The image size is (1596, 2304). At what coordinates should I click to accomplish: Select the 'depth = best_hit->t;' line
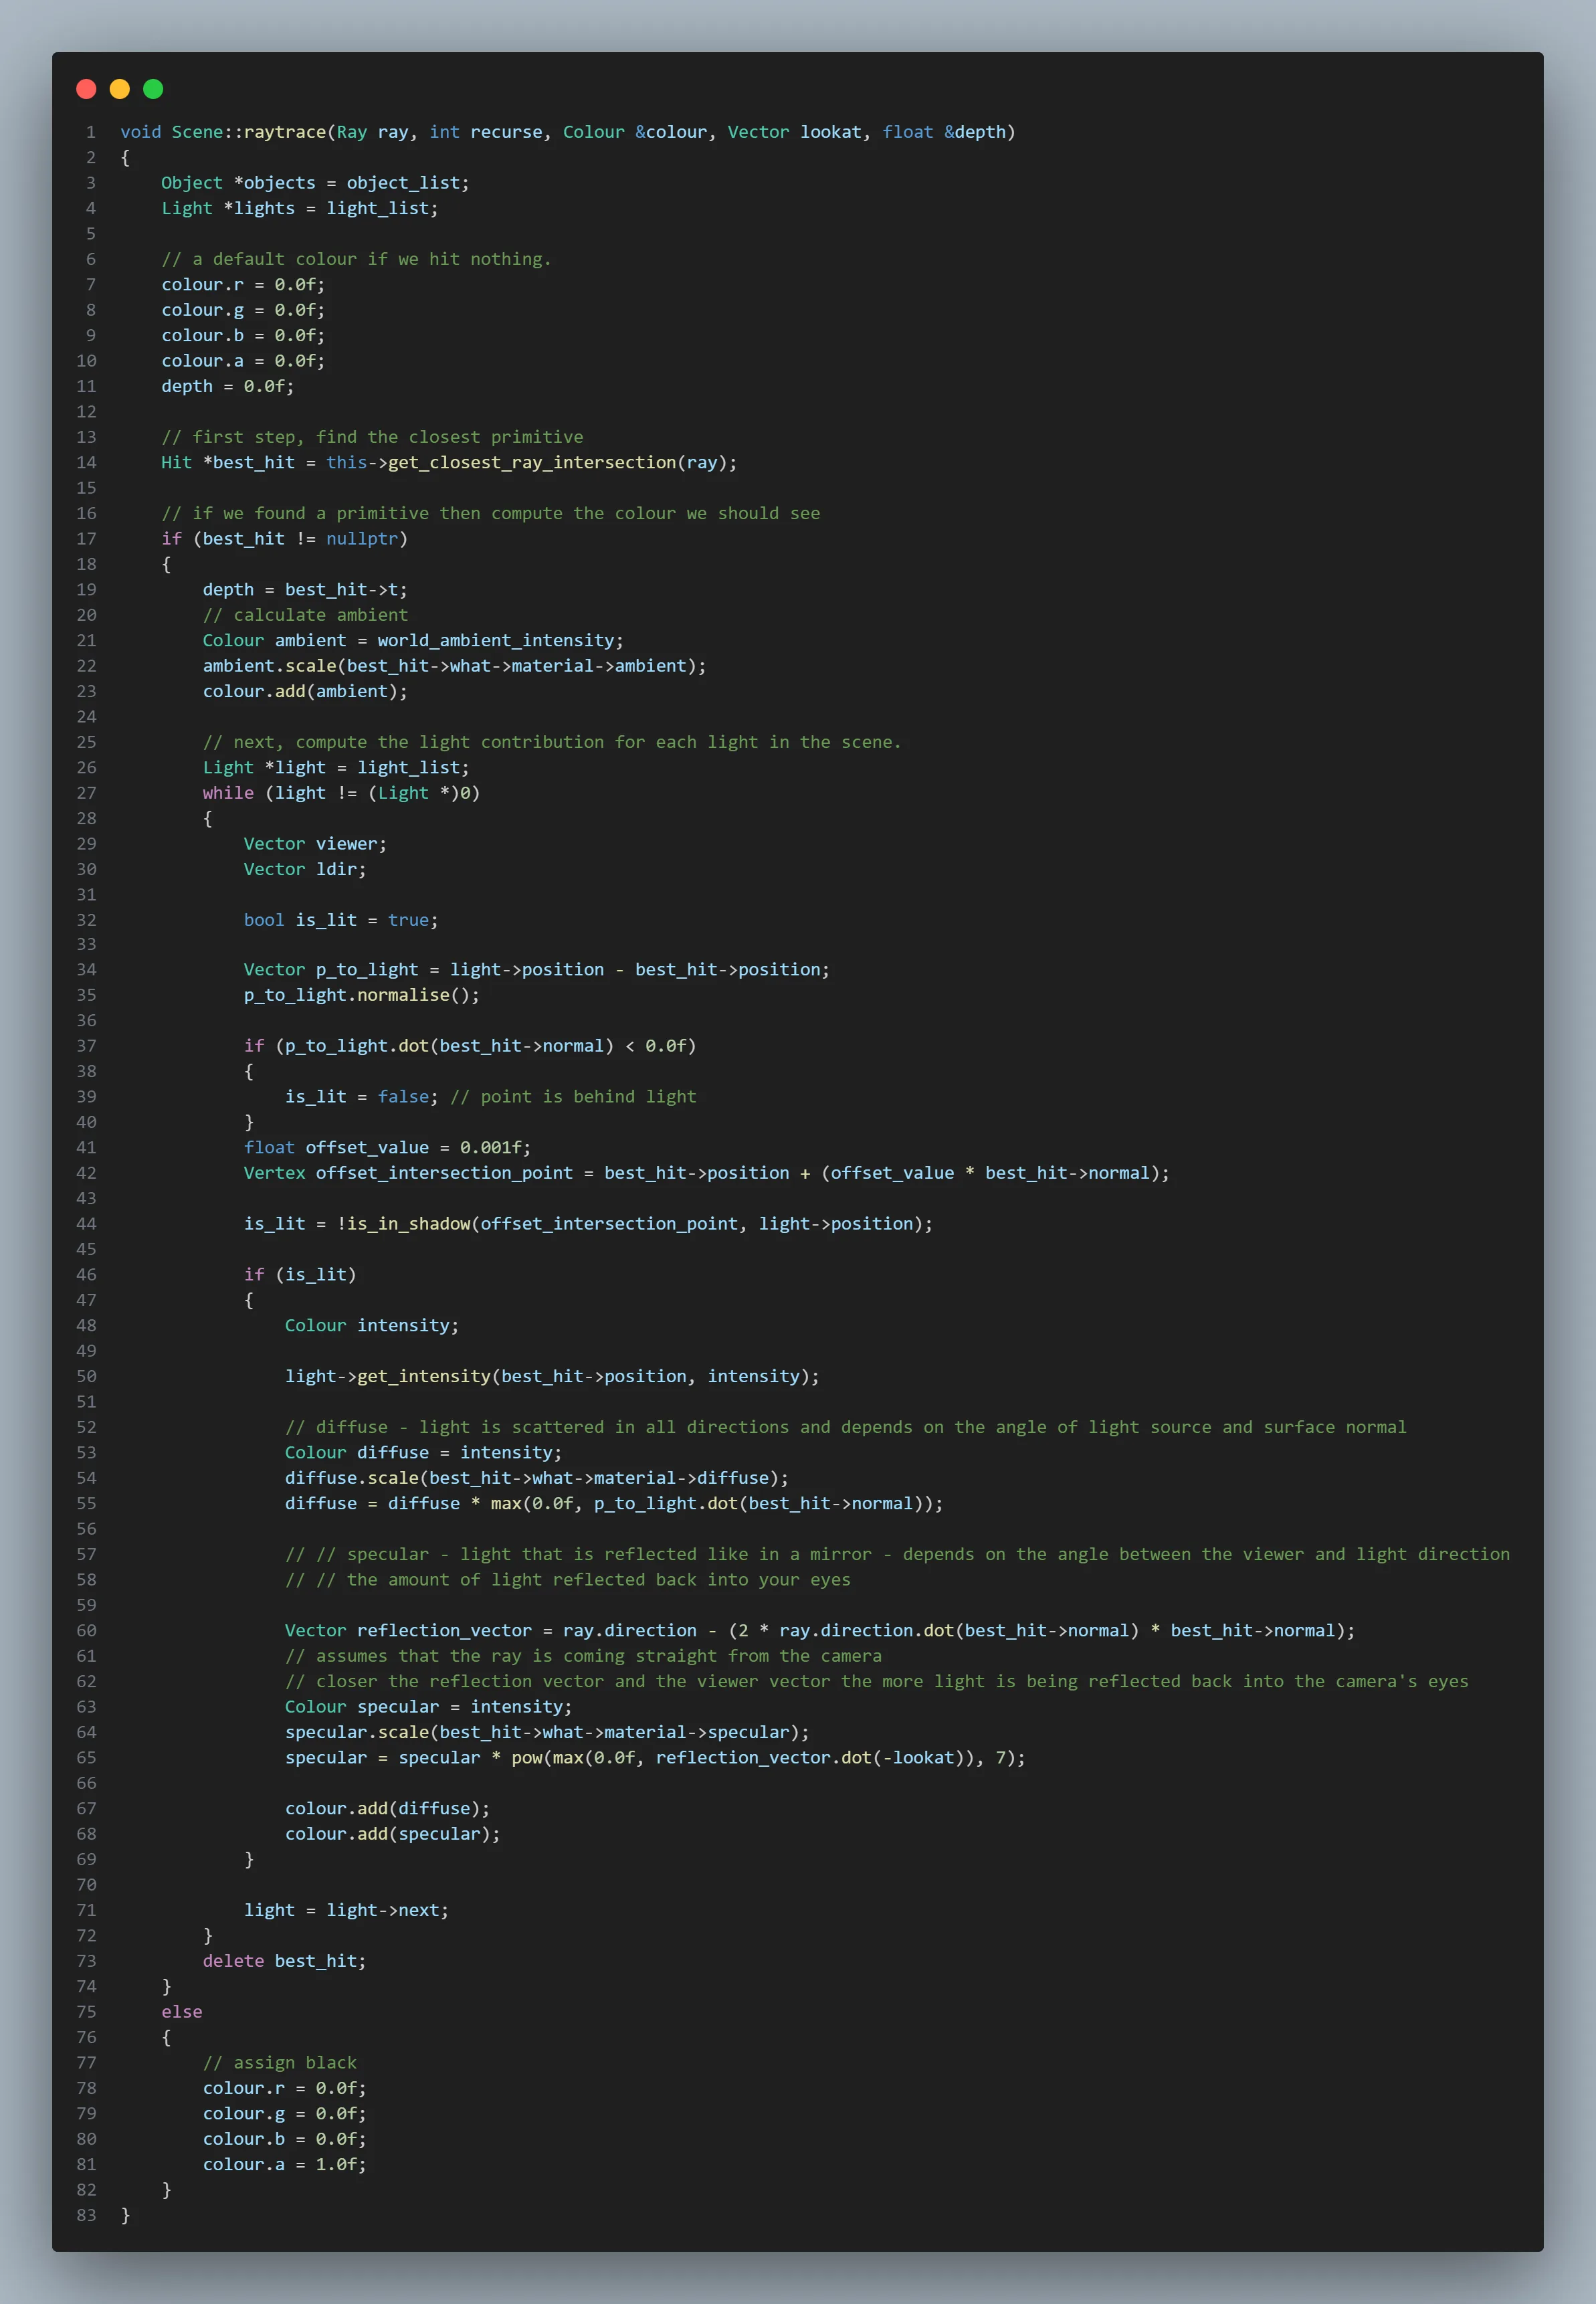coord(305,589)
